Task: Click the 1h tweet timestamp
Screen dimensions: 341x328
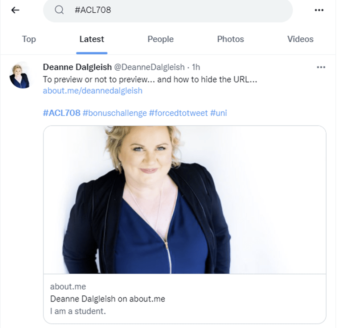Action: click(x=196, y=67)
